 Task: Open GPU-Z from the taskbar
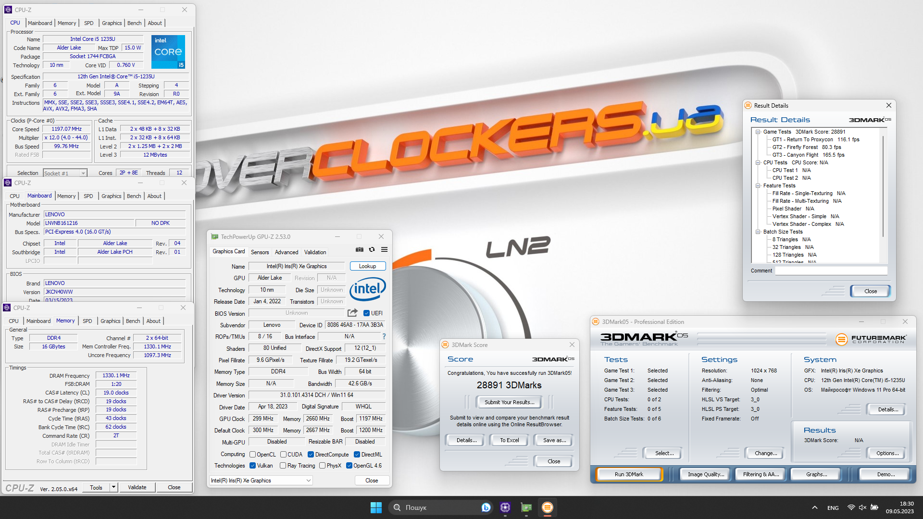pyautogui.click(x=526, y=507)
